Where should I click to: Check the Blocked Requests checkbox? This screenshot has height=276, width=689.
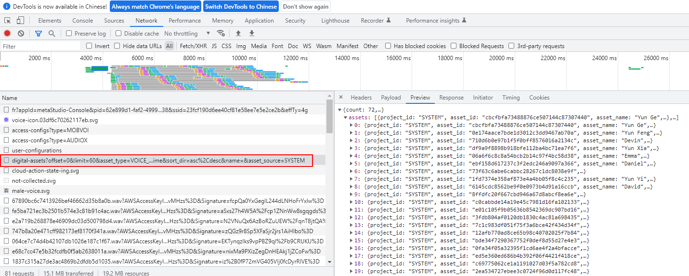[454, 46]
